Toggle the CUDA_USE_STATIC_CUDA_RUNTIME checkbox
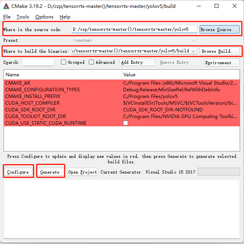This screenshot has width=244, height=244. pos(125,123)
